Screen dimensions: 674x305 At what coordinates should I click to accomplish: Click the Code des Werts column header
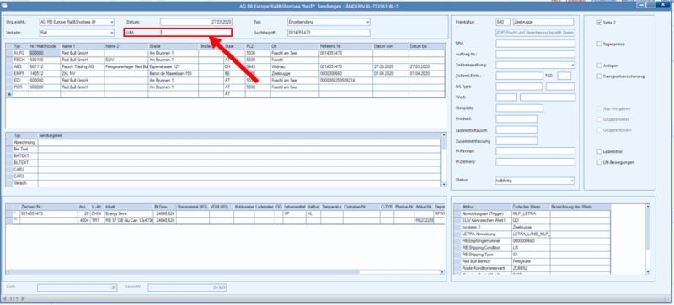click(x=531, y=207)
